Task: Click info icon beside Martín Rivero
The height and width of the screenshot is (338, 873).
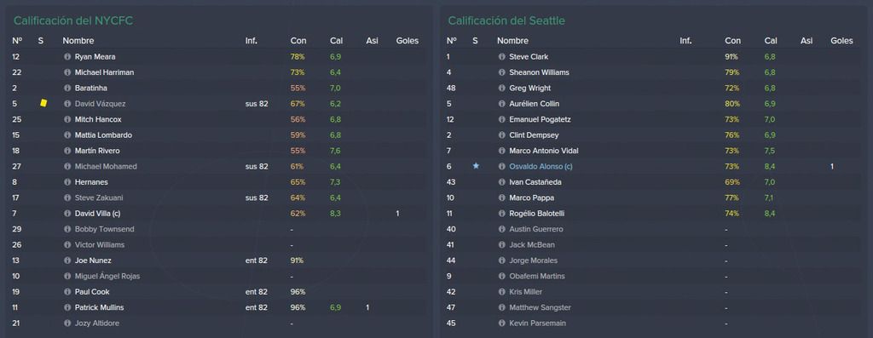Action: click(x=67, y=151)
